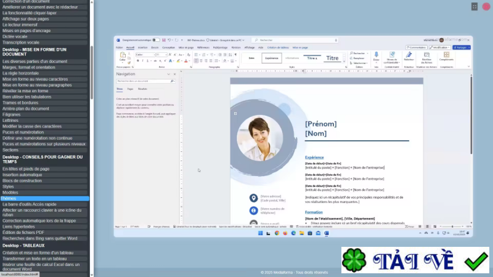Image resolution: width=493 pixels, height=277 pixels.
Task: Click the strikethrough formatting icon
Action: [155, 61]
